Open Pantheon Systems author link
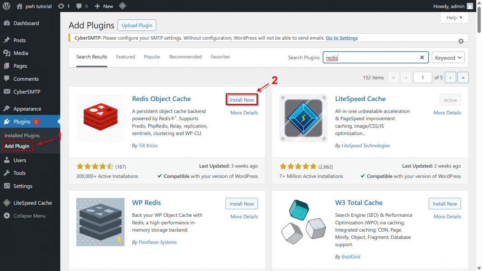This screenshot has width=482, height=271. [157, 242]
